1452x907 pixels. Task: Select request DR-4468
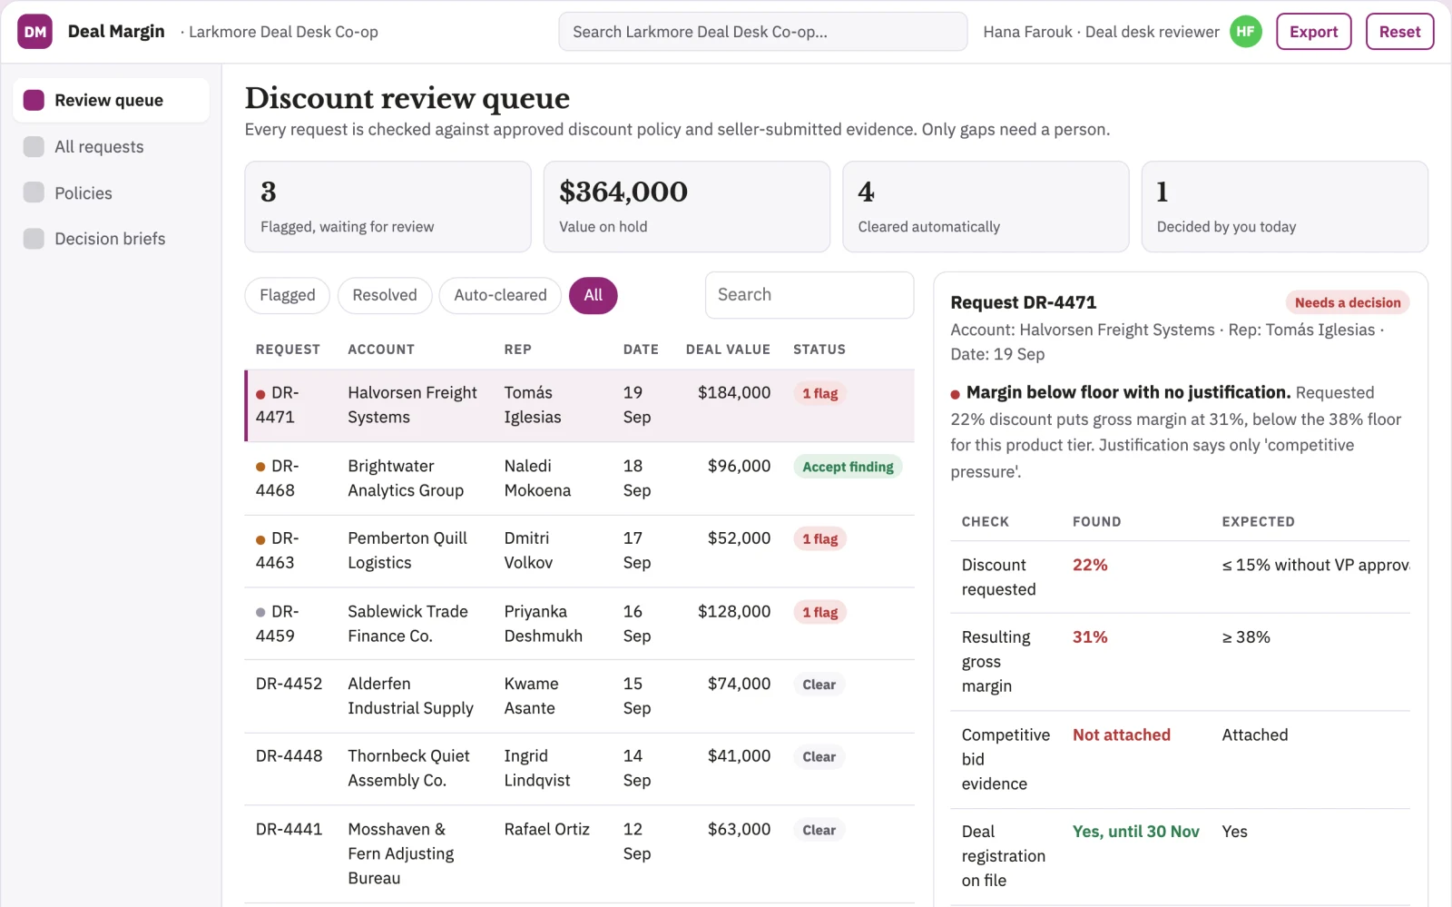(579, 478)
